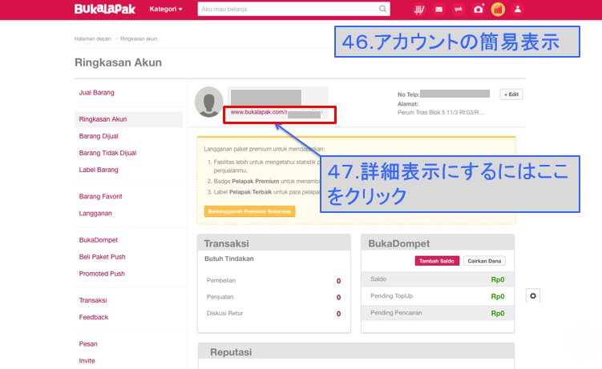The height and width of the screenshot is (369, 602).
Task: Open Barang Favorit sidebar link
Action: point(100,197)
